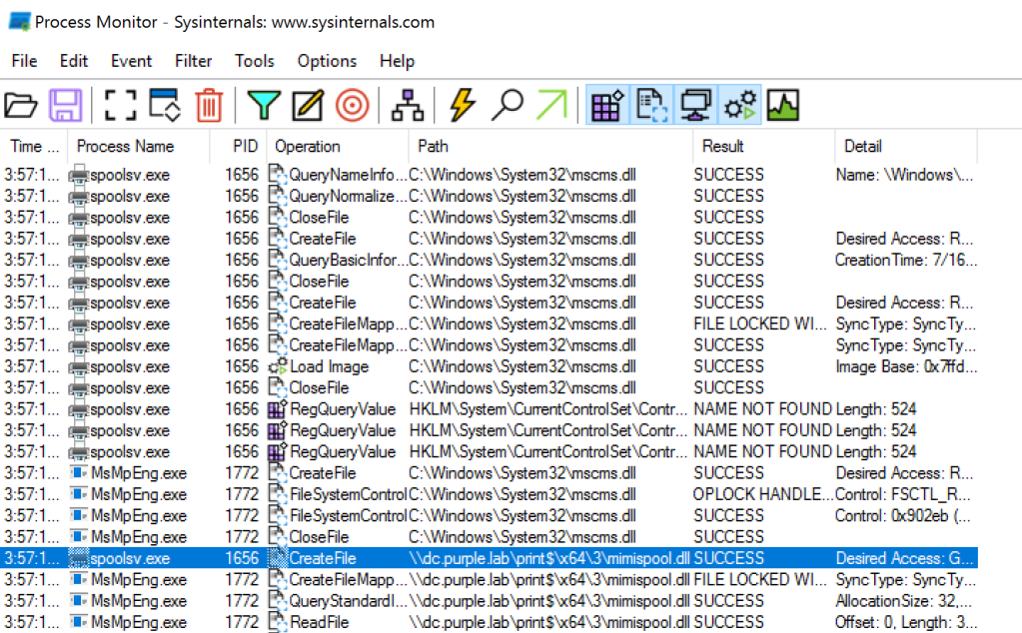1022x633 pixels.
Task: Open the Tools menu
Action: pos(255,61)
